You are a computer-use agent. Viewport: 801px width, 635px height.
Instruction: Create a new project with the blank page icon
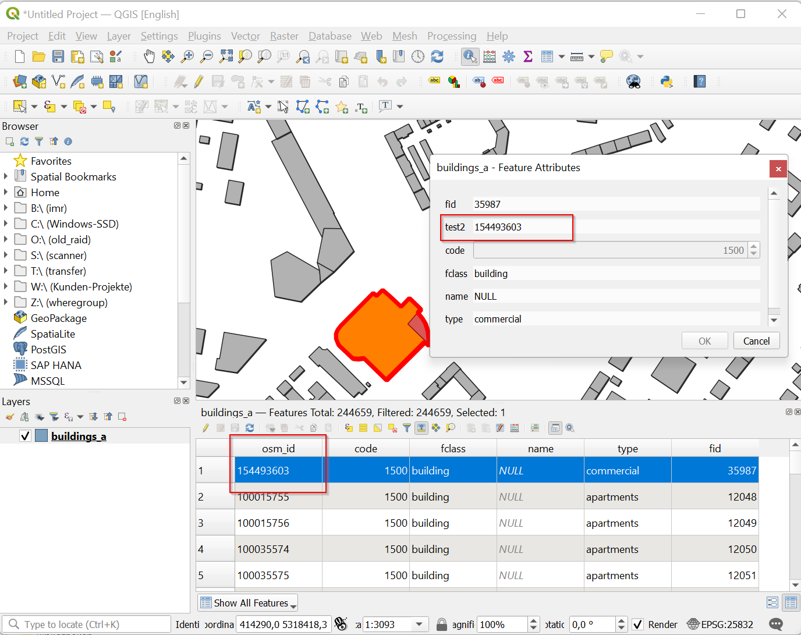pyautogui.click(x=20, y=56)
